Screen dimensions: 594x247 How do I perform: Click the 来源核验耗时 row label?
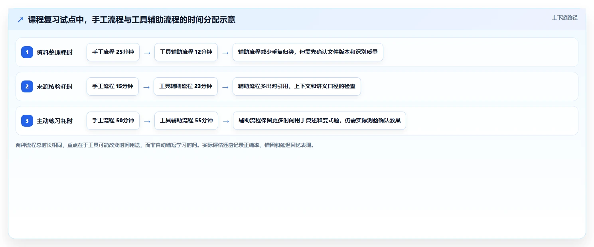point(55,86)
